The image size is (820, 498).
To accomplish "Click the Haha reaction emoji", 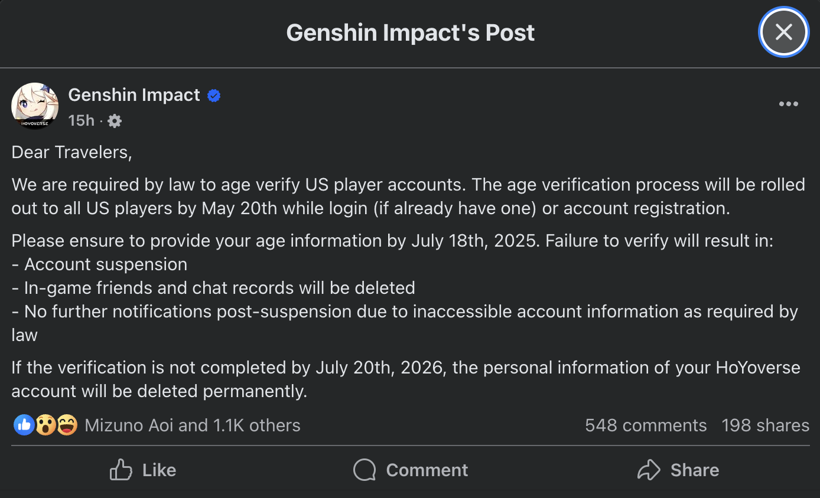I will click(67, 425).
